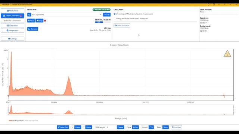Click the Add port button

point(107,15)
